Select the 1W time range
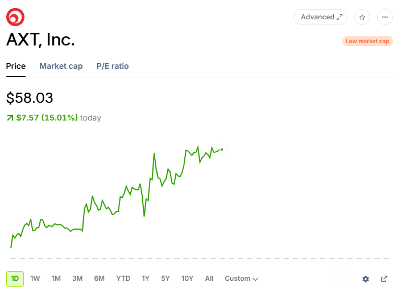Image resolution: width=393 pixels, height=291 pixels. pyautogui.click(x=35, y=278)
